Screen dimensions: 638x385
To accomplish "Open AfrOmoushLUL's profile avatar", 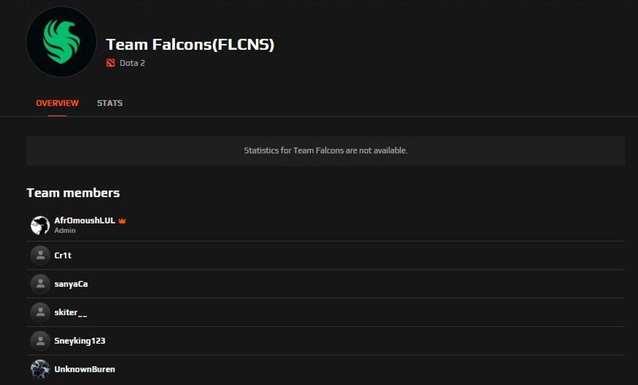I will [40, 225].
